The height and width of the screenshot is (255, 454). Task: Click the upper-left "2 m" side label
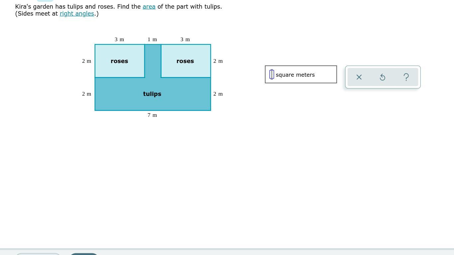point(86,61)
